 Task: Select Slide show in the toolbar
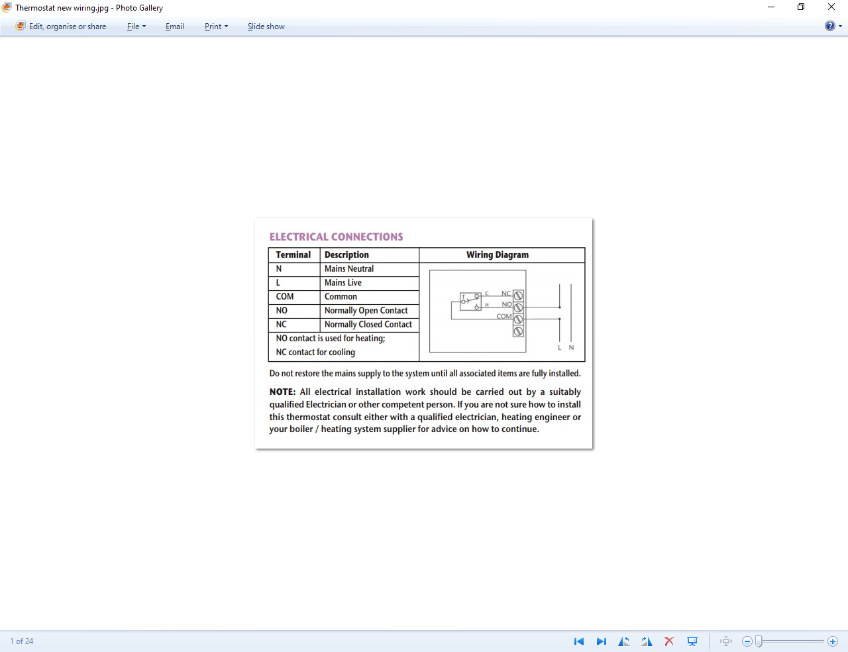(266, 27)
